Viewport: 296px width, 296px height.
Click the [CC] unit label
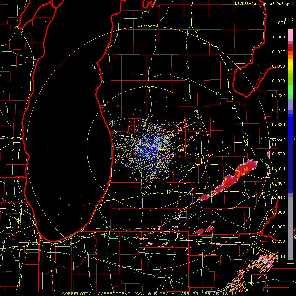(x=281, y=23)
